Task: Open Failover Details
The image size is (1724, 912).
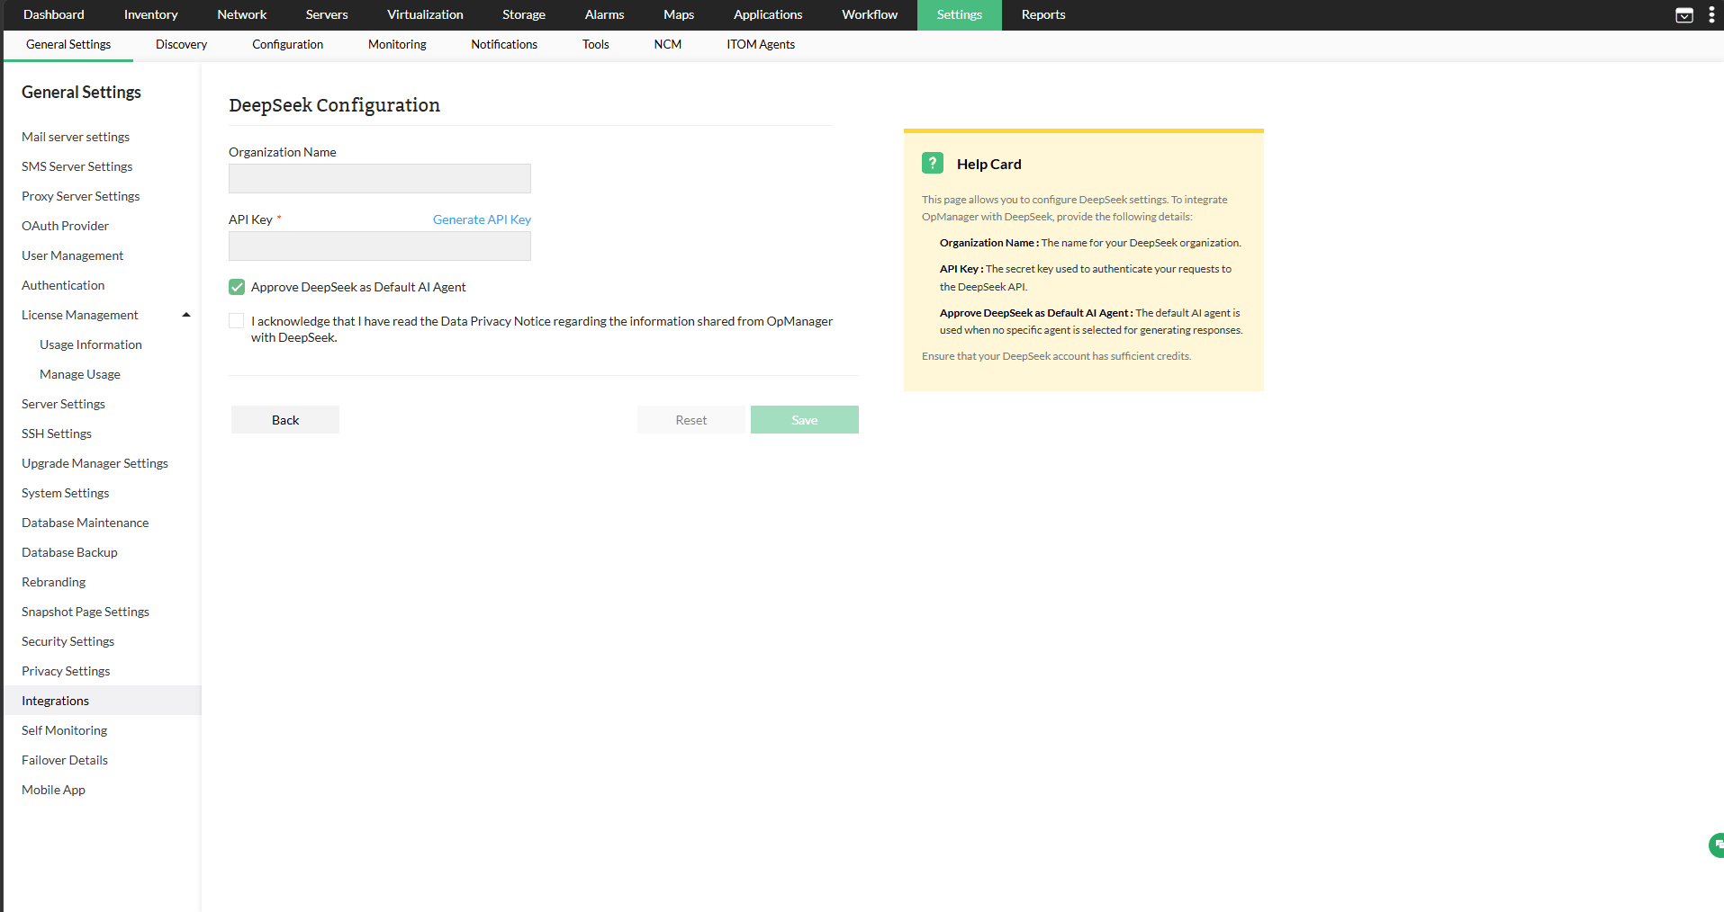Action: pyautogui.click(x=65, y=760)
